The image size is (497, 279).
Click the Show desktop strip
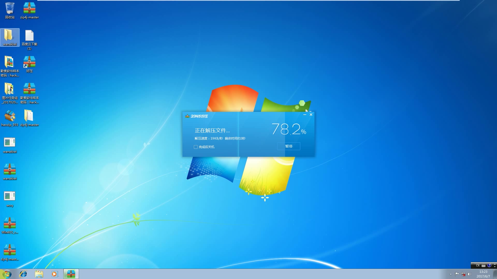click(x=495, y=274)
